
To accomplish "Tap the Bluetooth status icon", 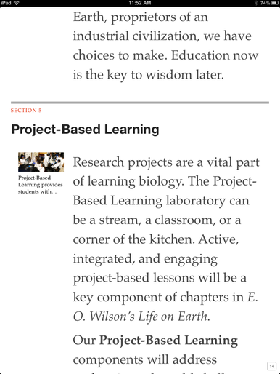I will tap(256, 3).
